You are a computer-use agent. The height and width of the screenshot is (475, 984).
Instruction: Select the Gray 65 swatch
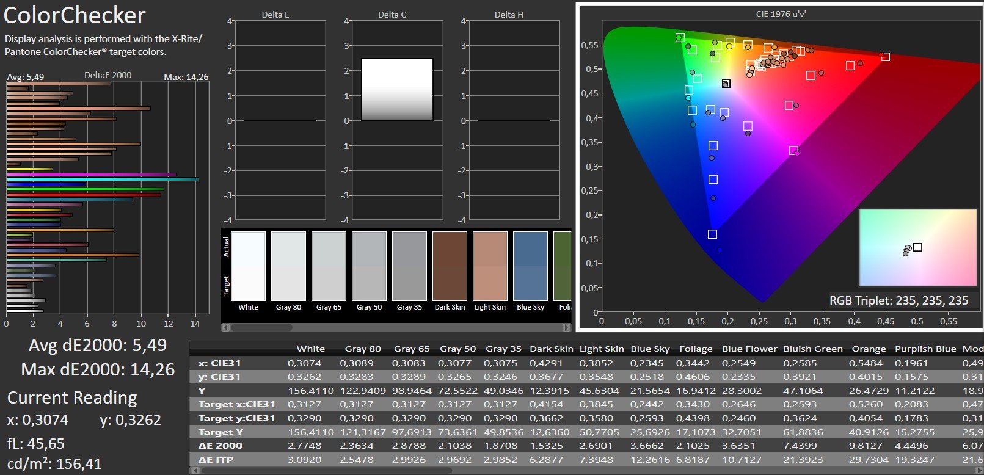[x=329, y=266]
